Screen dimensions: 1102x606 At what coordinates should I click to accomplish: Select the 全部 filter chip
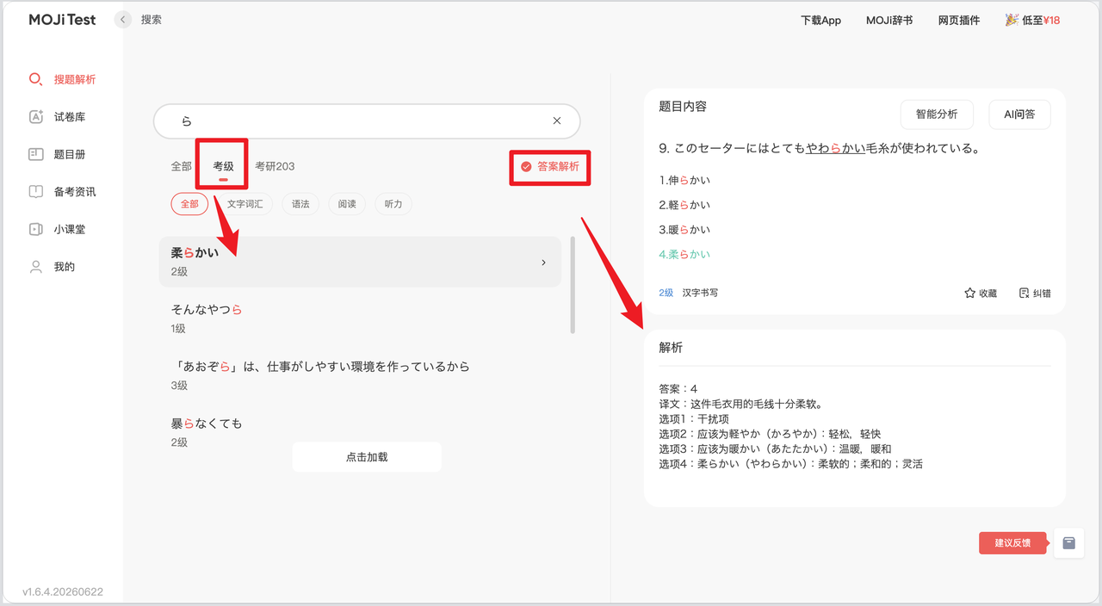[x=189, y=204]
